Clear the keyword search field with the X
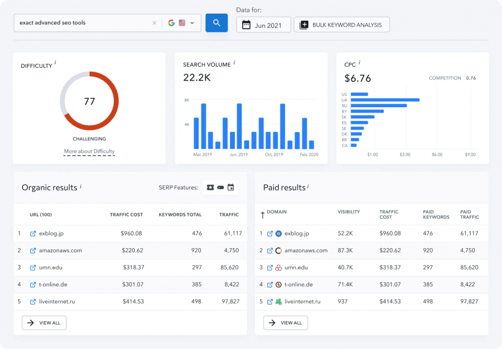The height and width of the screenshot is (349, 502). pyautogui.click(x=154, y=23)
